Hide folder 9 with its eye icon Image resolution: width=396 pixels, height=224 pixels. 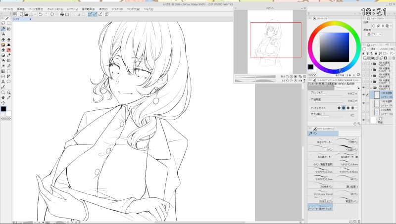[x=363, y=88]
